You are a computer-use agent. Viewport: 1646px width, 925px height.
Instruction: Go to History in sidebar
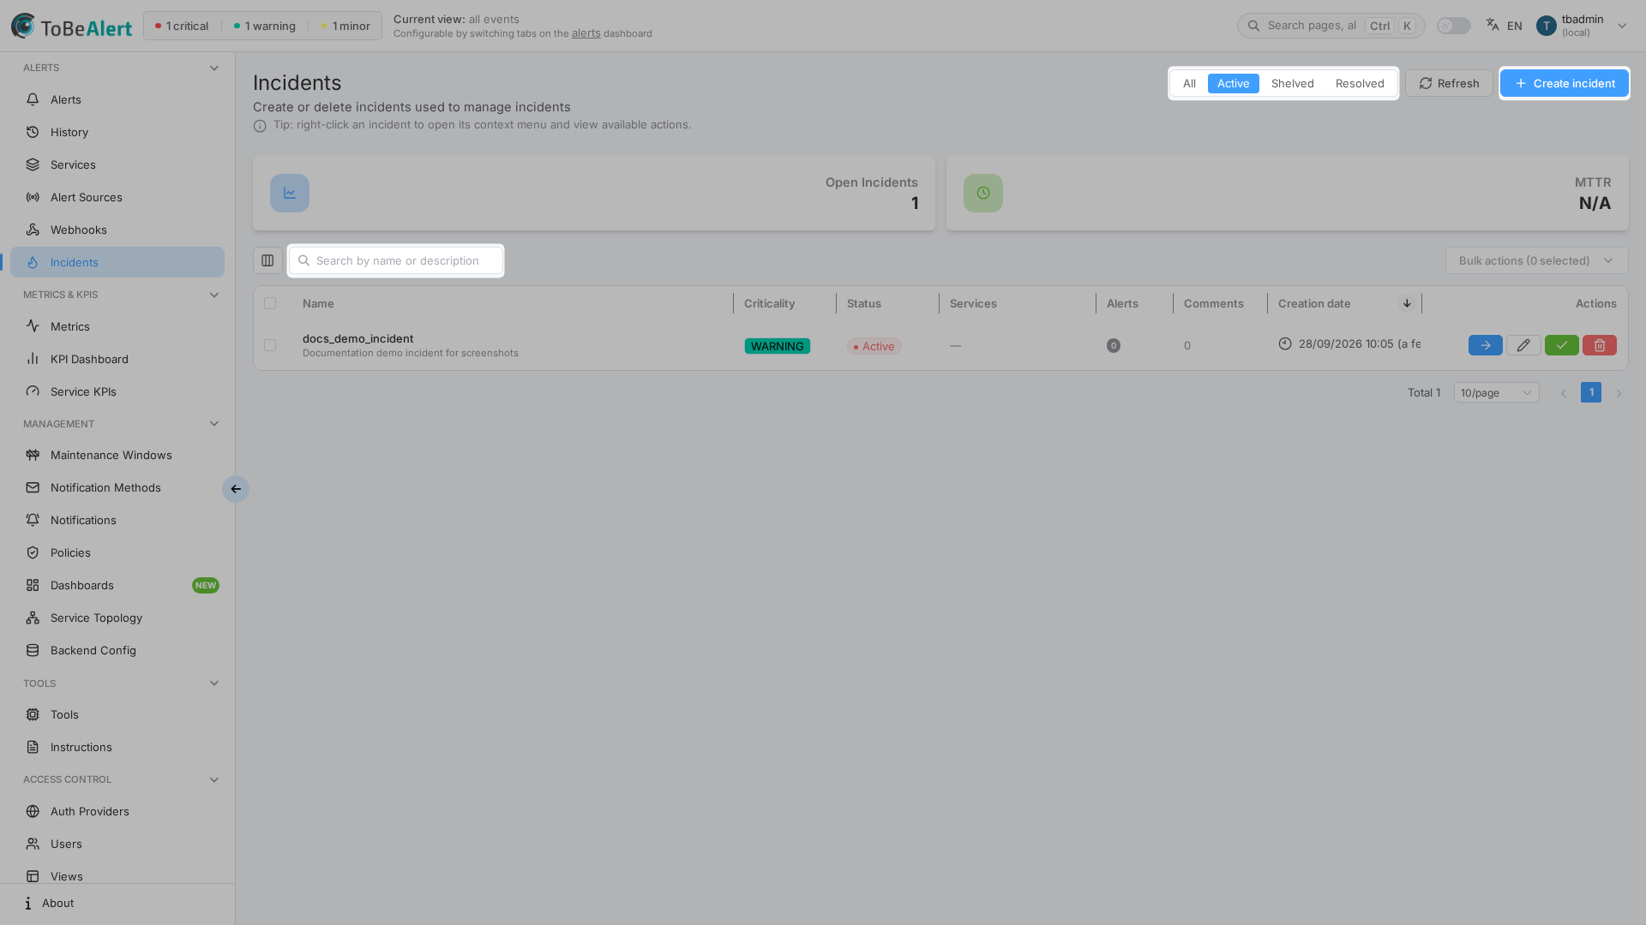point(117,132)
